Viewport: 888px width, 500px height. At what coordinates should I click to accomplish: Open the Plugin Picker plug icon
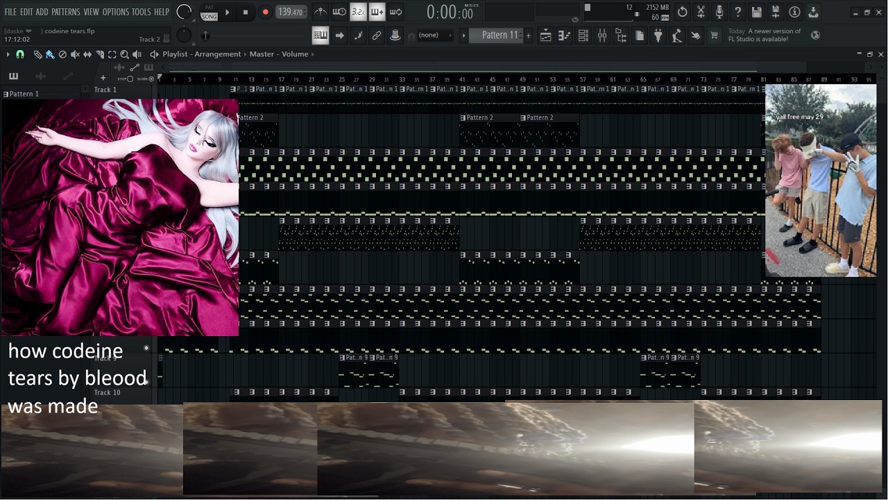(x=658, y=36)
